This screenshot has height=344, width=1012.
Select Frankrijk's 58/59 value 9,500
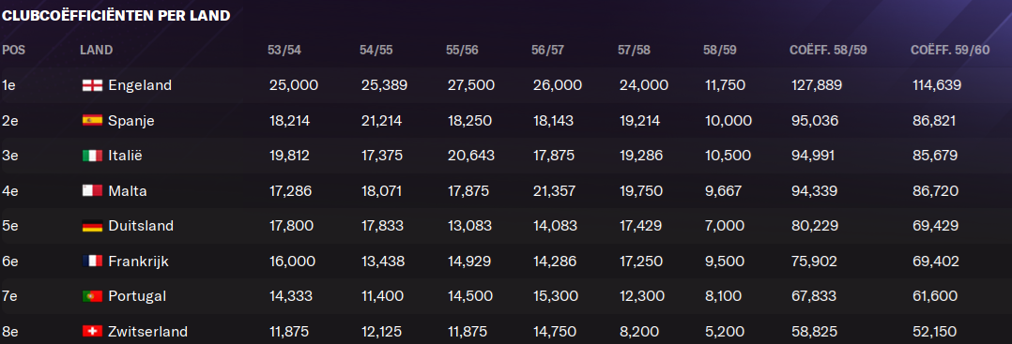[724, 262]
